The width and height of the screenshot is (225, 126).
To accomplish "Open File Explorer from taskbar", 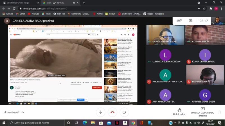I will point(93,123).
